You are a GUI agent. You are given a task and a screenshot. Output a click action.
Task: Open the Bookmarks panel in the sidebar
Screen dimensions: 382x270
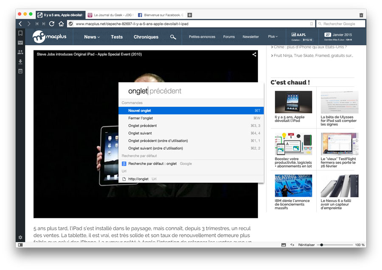(20, 33)
